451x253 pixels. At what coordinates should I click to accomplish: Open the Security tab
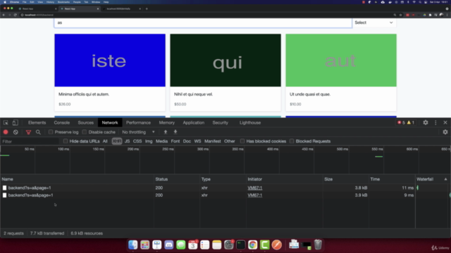(x=221, y=122)
